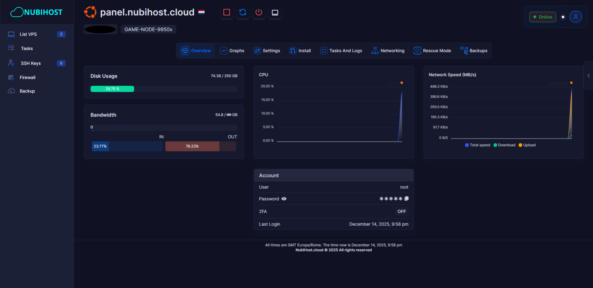Open the VNC console monitor icon
Image resolution: width=593 pixels, height=288 pixels.
click(x=275, y=12)
